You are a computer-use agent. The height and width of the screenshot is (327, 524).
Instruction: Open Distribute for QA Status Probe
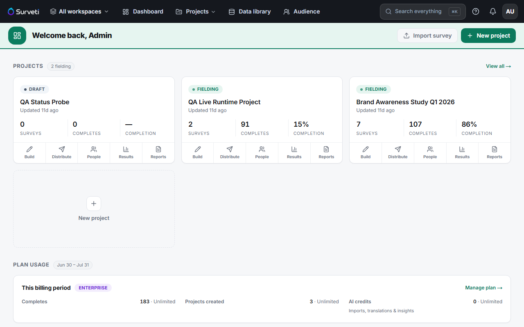(x=62, y=153)
